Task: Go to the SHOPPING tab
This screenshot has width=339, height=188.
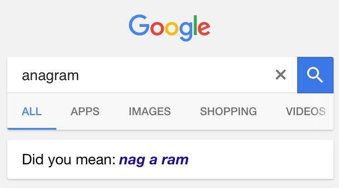Action: click(x=228, y=112)
